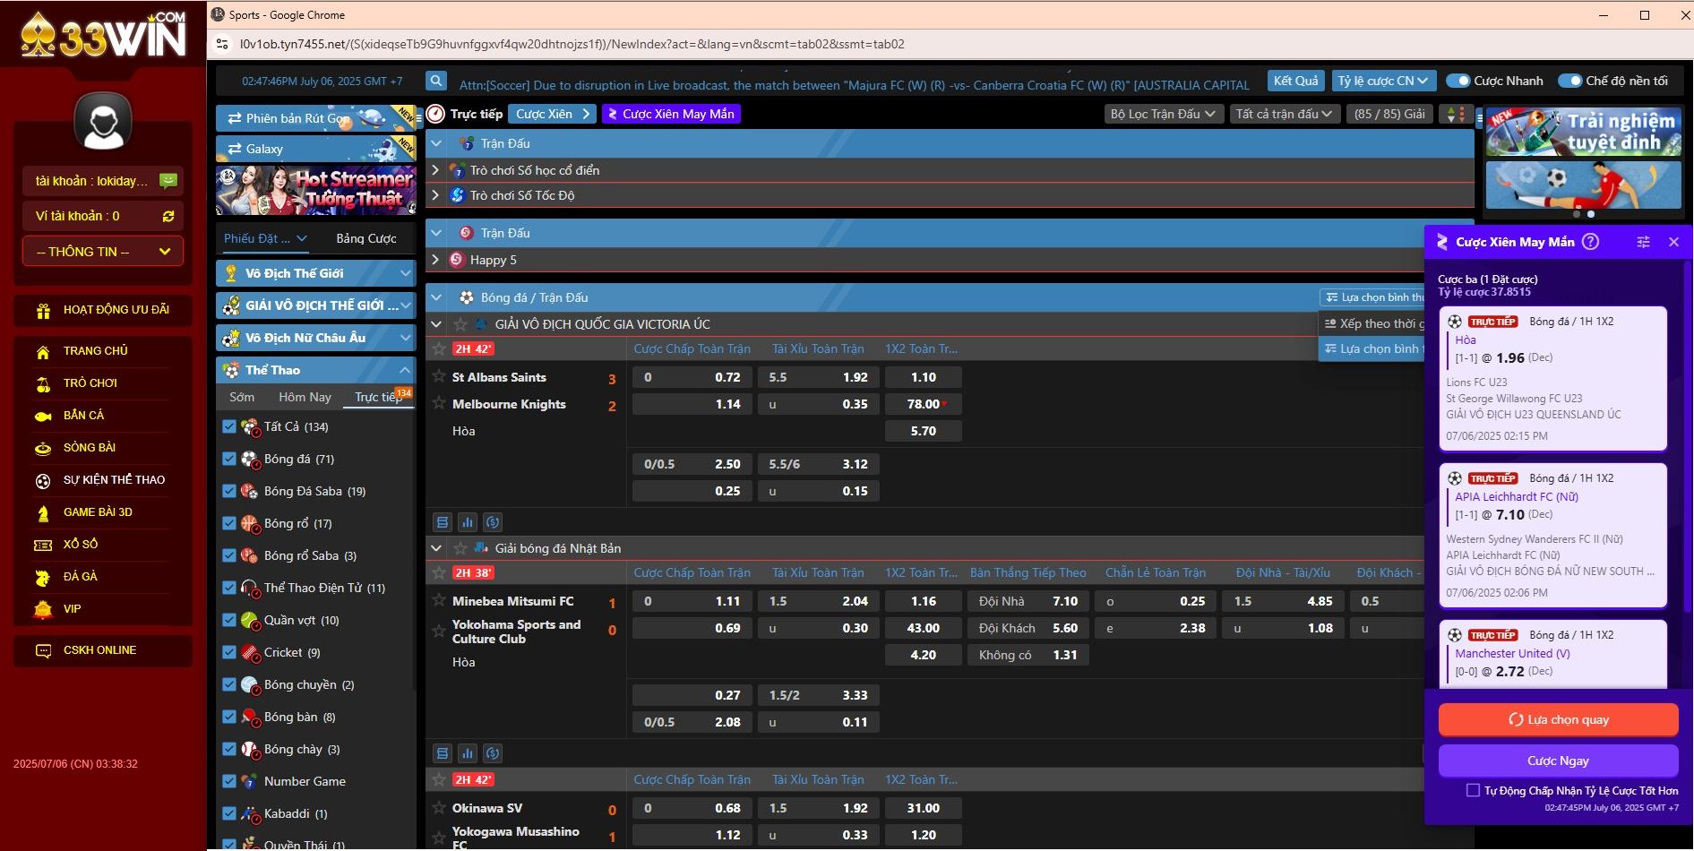Screen dimensions: 1694x851
Task: Open Bộ Lọc Trận Đấu dropdown
Action: click(1162, 114)
